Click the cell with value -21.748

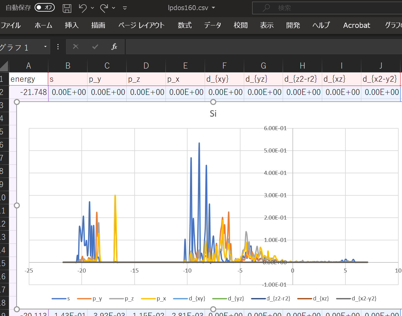pos(28,92)
